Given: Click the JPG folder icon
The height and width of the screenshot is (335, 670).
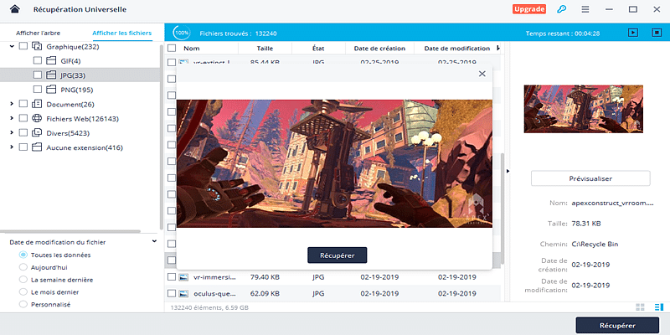Looking at the screenshot, I should (51, 75).
